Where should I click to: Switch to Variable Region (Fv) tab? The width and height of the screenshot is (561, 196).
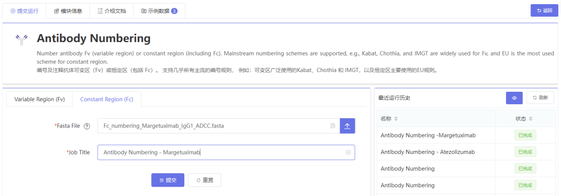[x=39, y=99]
